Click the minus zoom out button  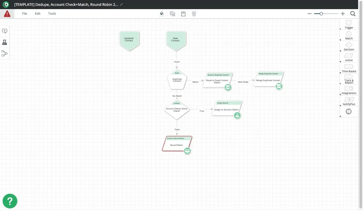coord(310,14)
